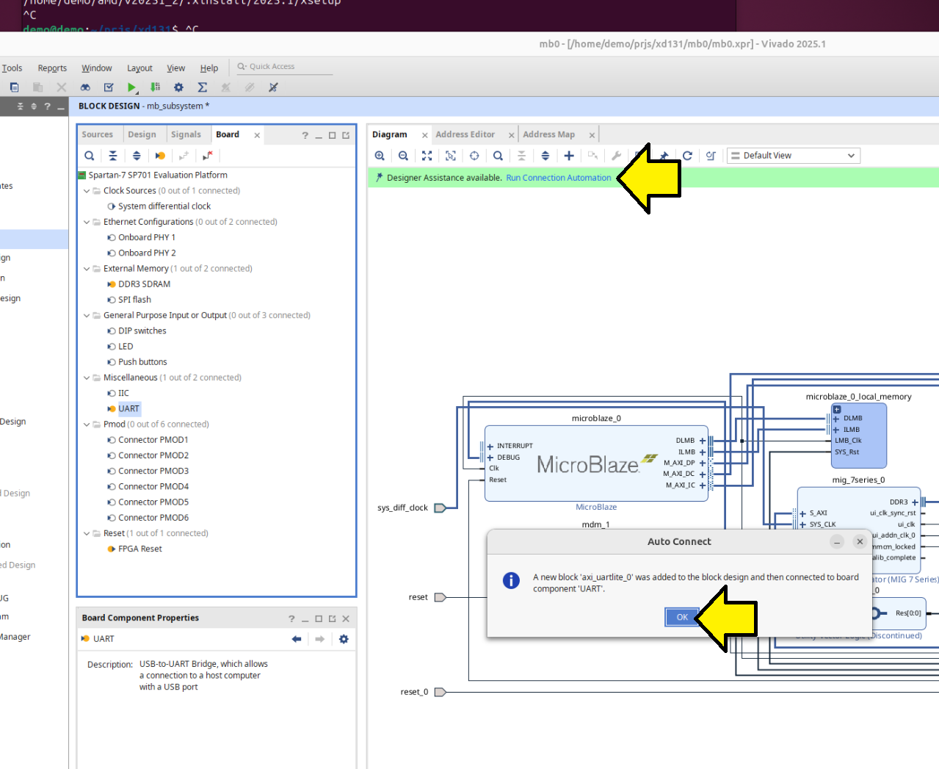Click Collapse All icon in Board panel
Viewport: 939px width, 769px height.
pyautogui.click(x=112, y=156)
